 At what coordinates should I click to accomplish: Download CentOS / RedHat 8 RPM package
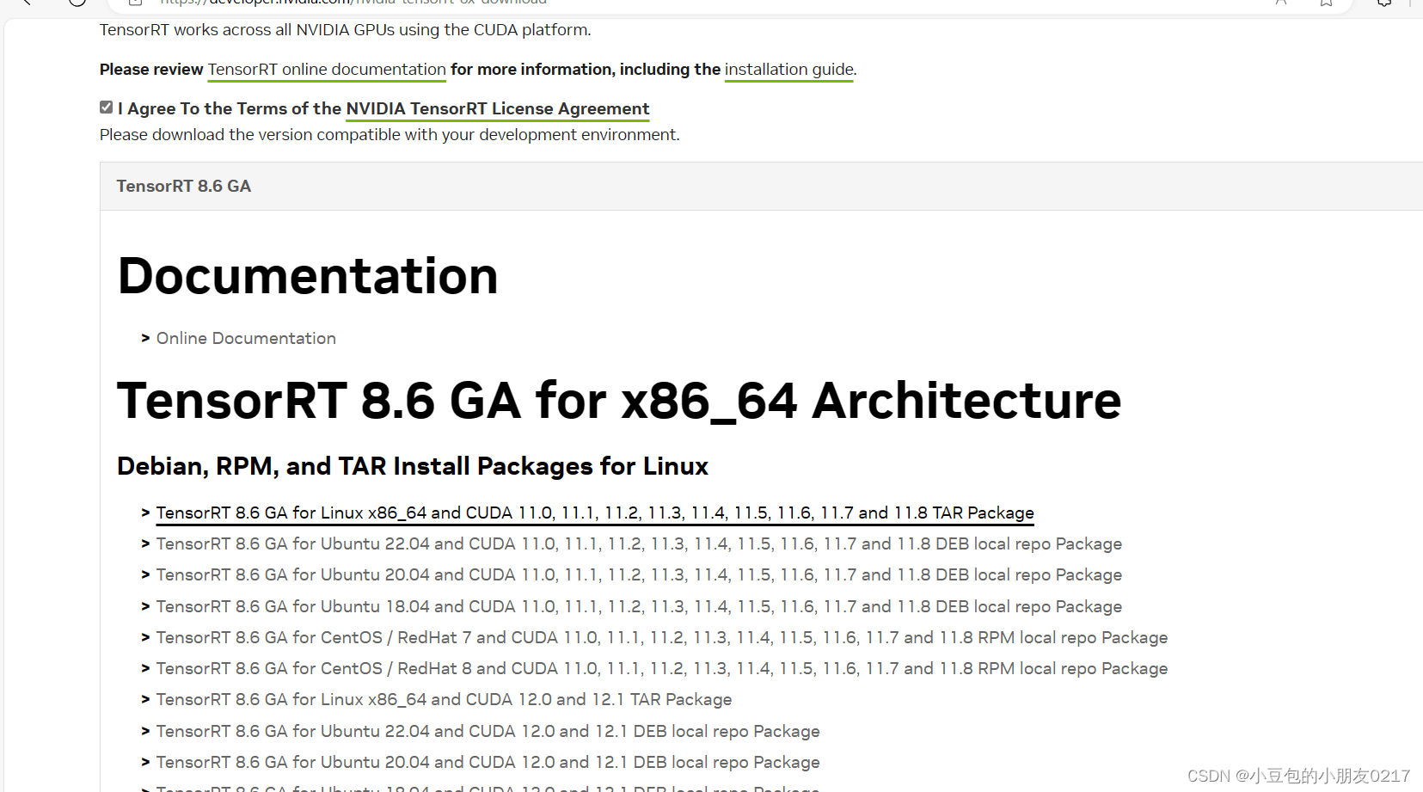coord(662,669)
